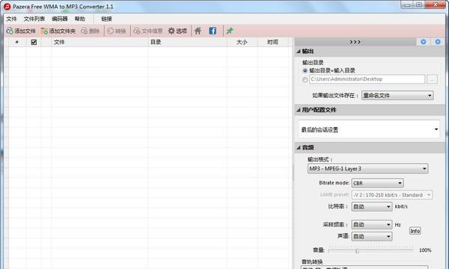The image size is (449, 269).
Task: Collapse the side panel with the >>> bar
Action: 355,42
